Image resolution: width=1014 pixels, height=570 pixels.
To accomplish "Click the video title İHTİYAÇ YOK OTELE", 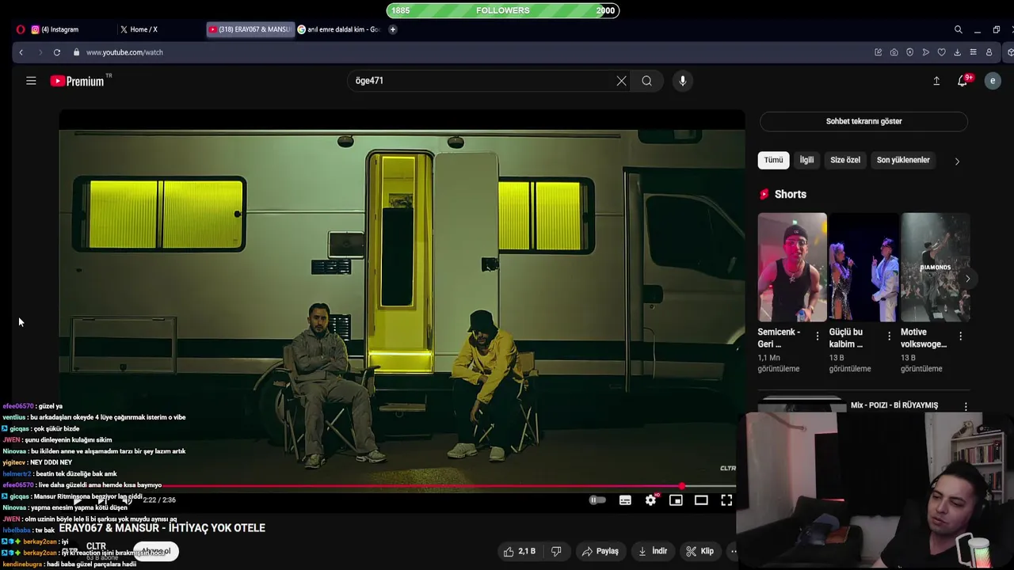I will [162, 528].
